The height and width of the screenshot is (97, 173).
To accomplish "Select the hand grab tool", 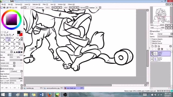I will [x=10, y=35].
